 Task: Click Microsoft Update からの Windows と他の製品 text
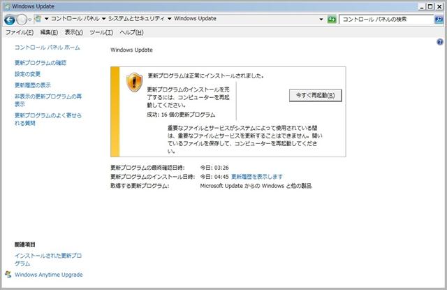coord(256,186)
